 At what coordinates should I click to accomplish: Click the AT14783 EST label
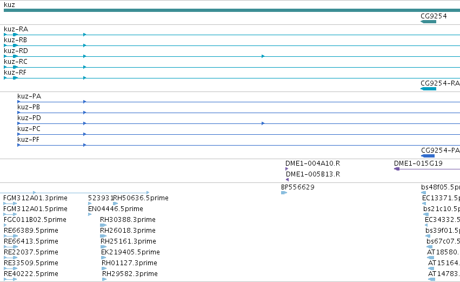tap(444, 274)
